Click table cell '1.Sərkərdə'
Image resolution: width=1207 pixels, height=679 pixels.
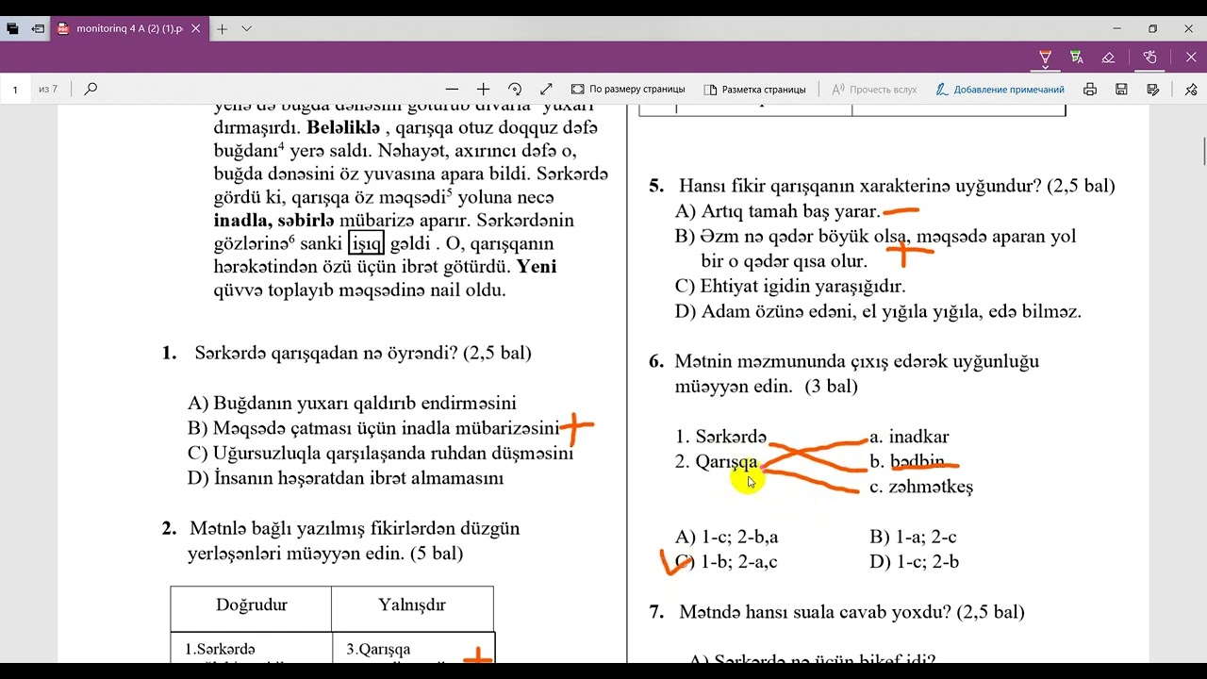click(220, 649)
